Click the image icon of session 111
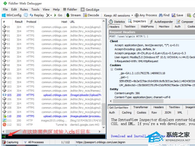The image size is (195, 146). (x=4, y=120)
